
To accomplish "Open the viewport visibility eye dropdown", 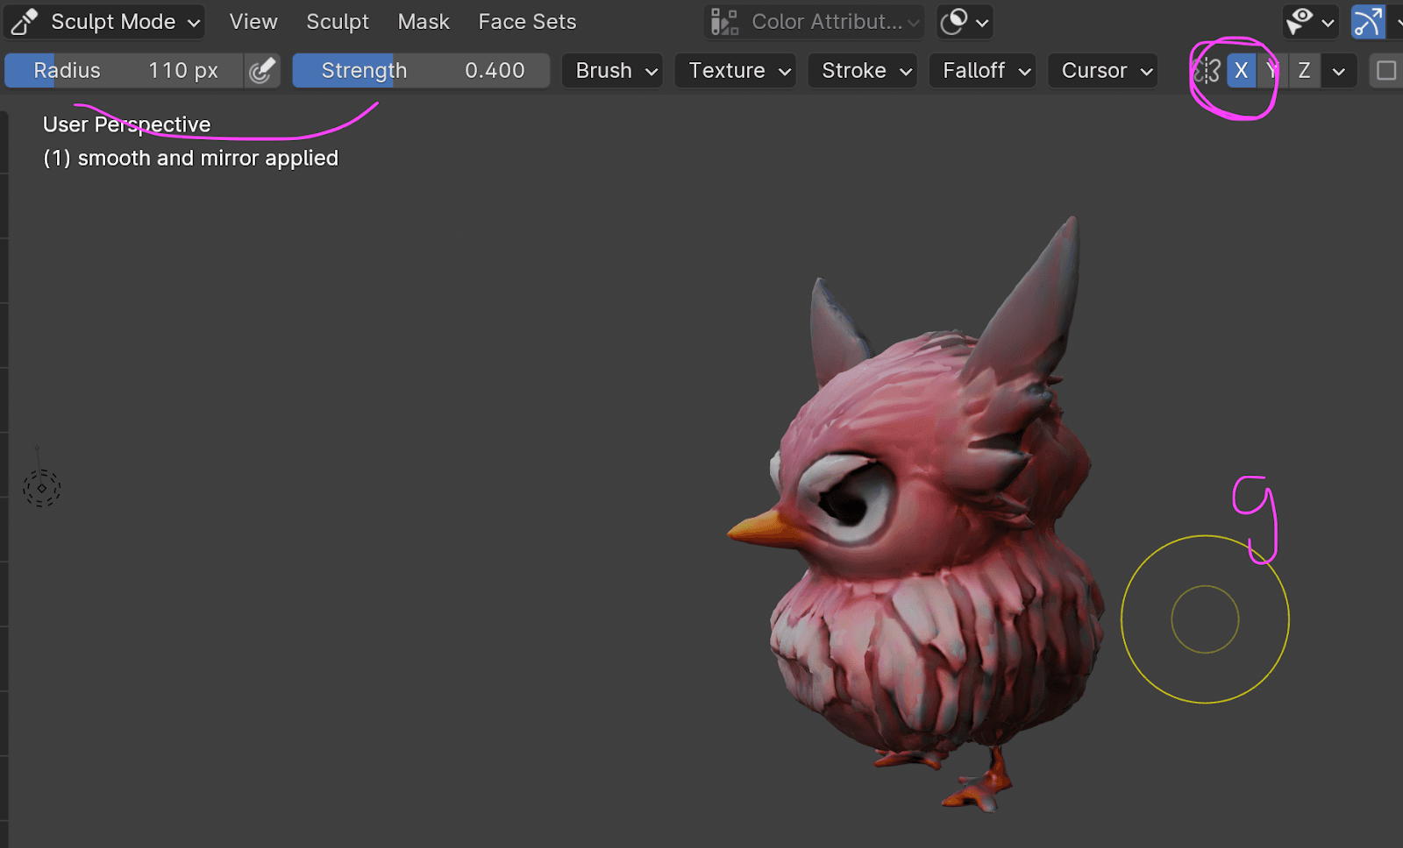I will pyautogui.click(x=1310, y=22).
